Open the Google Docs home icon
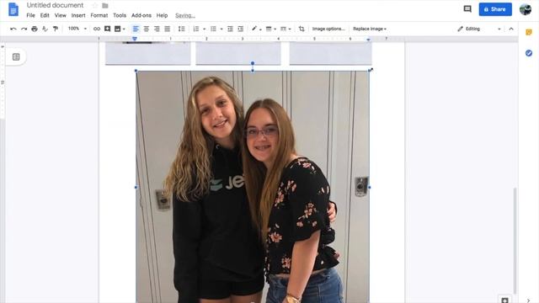 [13, 9]
